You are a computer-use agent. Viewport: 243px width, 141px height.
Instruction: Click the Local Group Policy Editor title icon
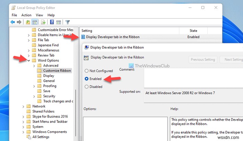click(x=14, y=8)
